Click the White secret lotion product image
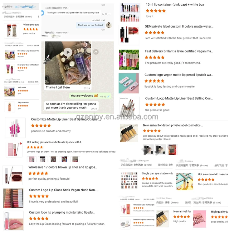 point(12,31)
